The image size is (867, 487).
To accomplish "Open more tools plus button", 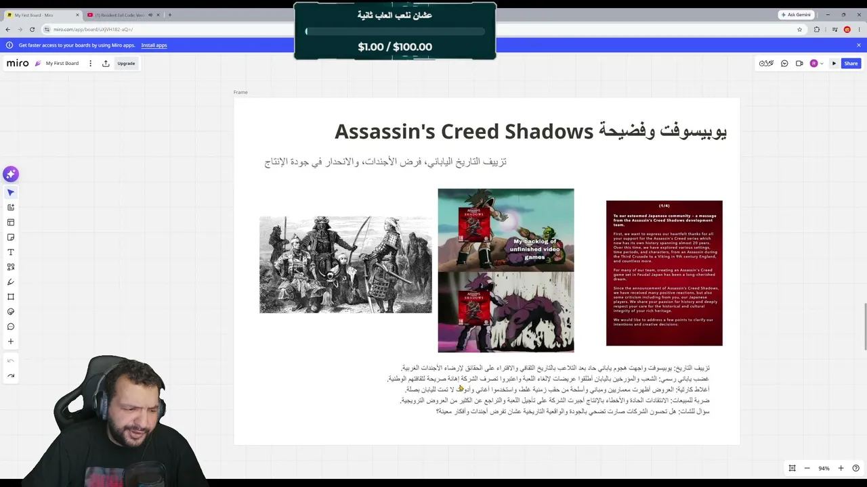I will click(10, 342).
